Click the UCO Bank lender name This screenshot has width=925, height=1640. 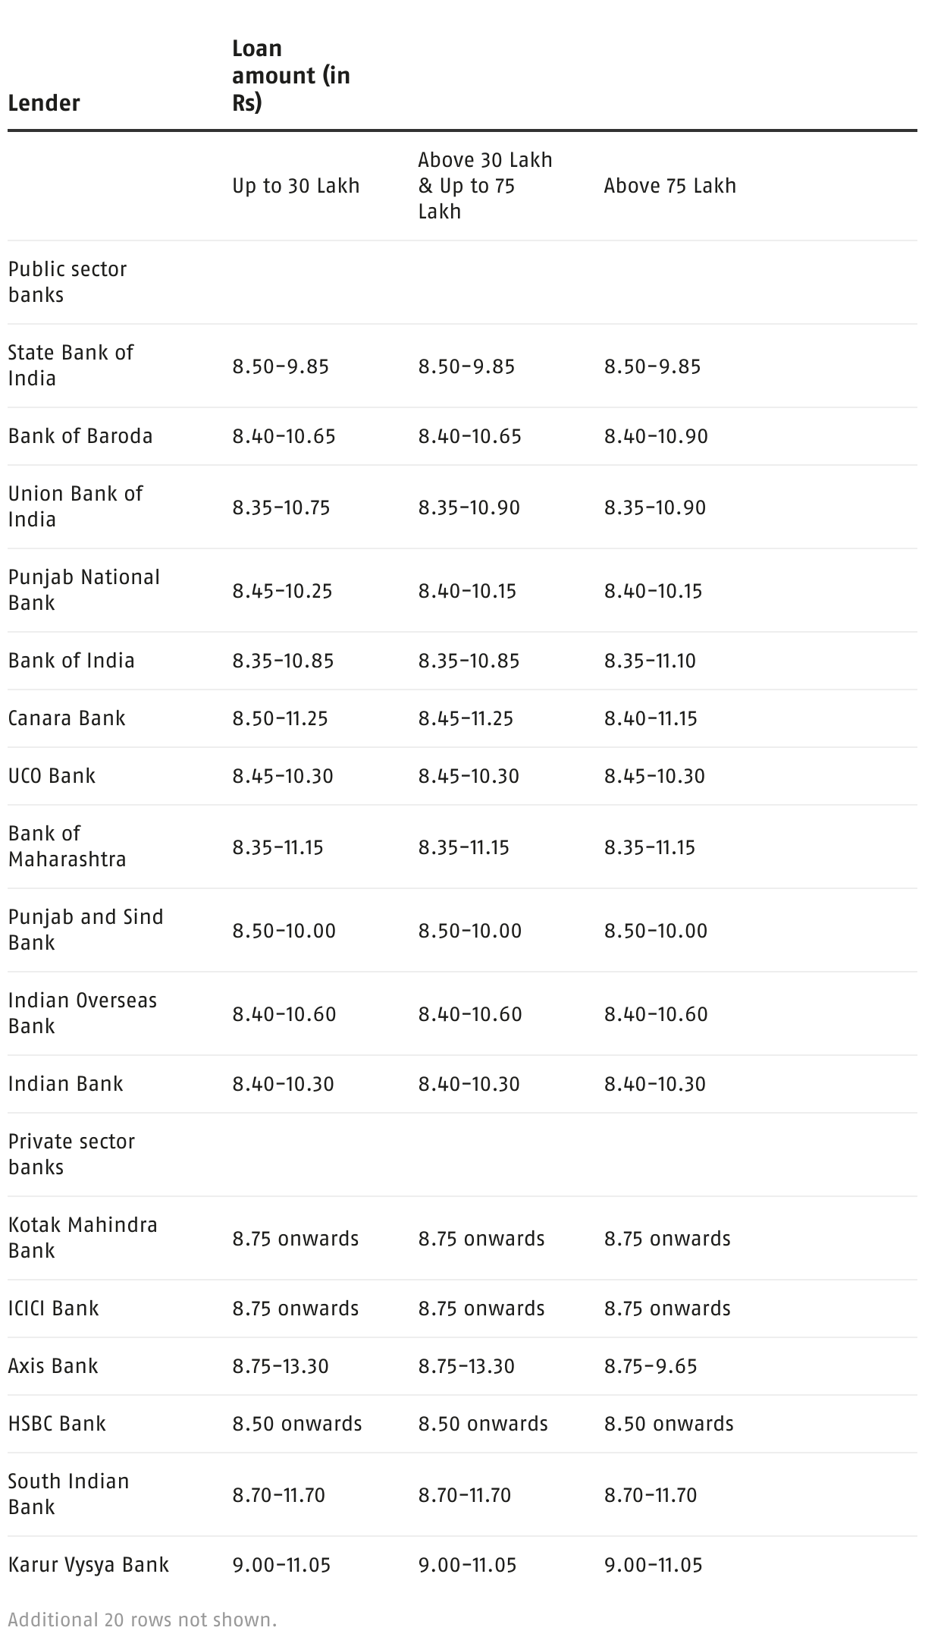tap(52, 776)
